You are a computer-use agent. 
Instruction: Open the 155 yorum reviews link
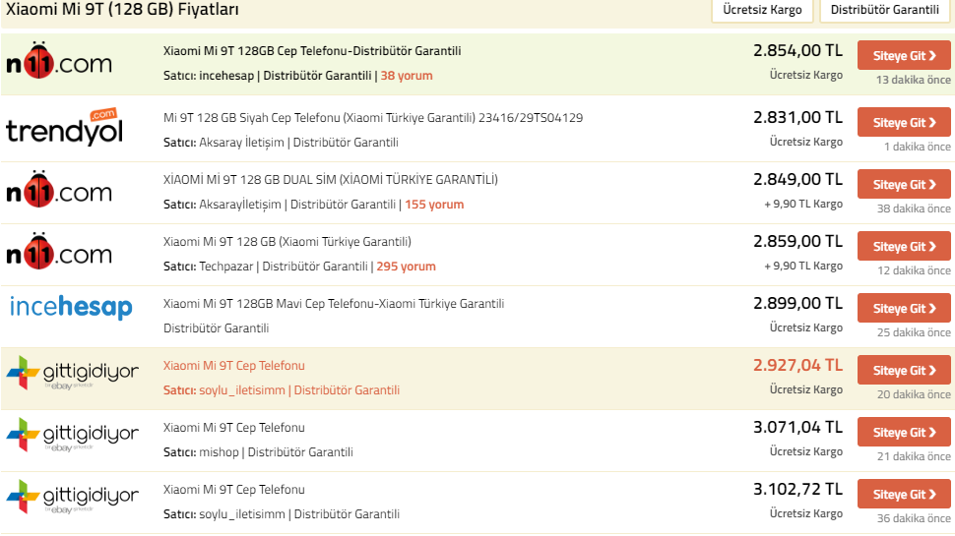pyautogui.click(x=434, y=205)
